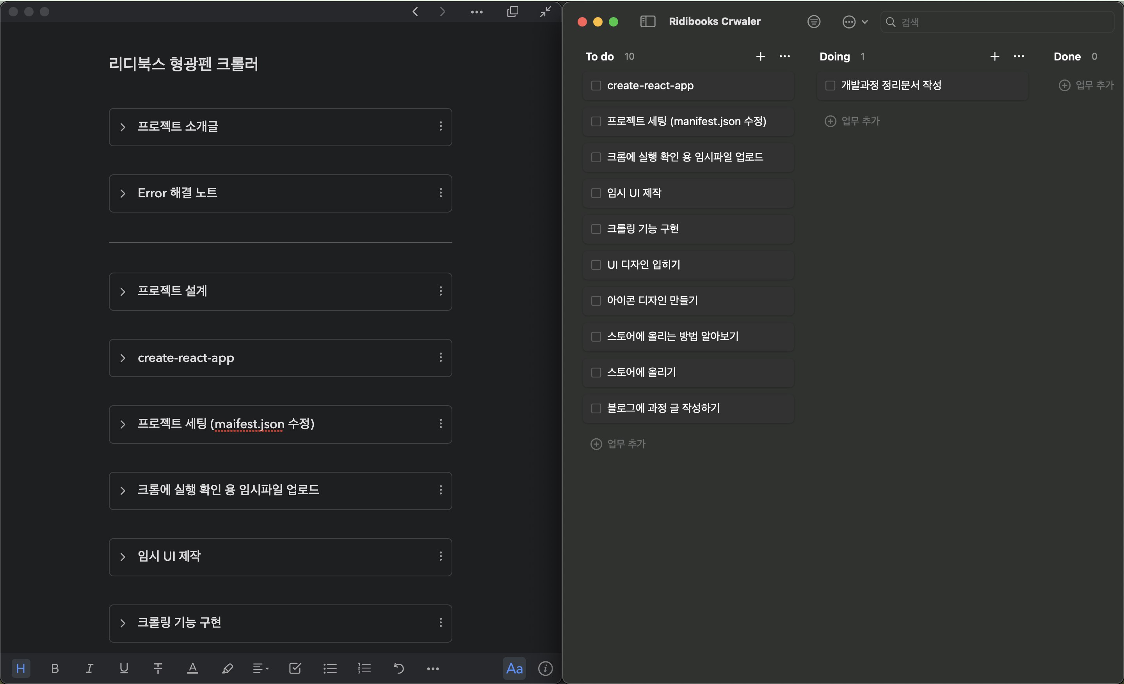Apply strikethrough text formatting
The height and width of the screenshot is (684, 1124).
[158, 668]
